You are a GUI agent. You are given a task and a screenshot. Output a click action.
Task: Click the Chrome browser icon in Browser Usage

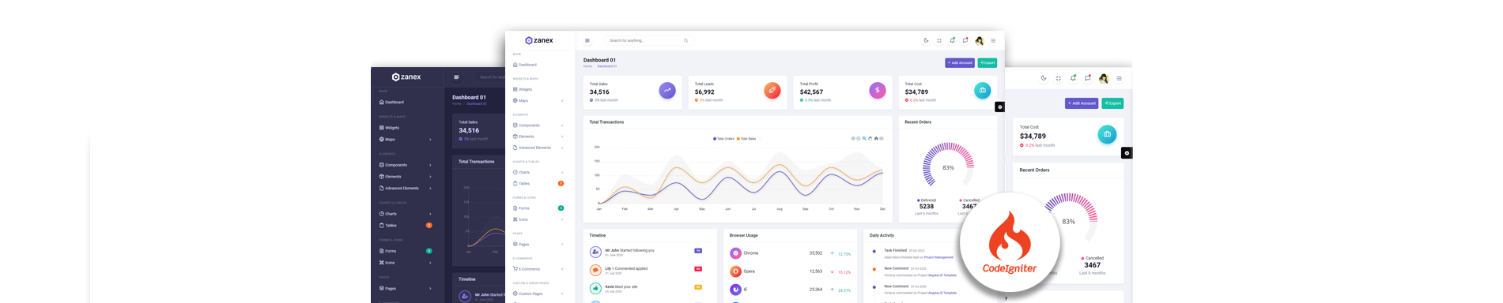click(x=735, y=253)
